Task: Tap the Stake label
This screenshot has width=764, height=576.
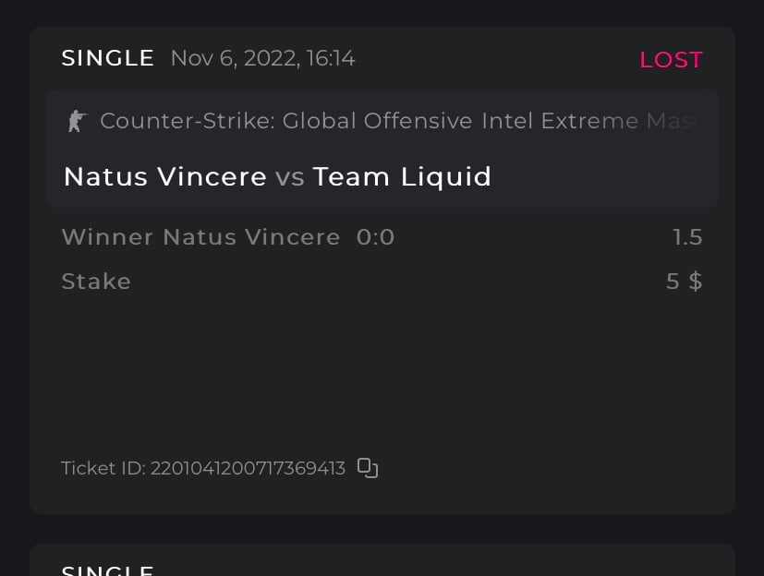Action: tap(96, 282)
